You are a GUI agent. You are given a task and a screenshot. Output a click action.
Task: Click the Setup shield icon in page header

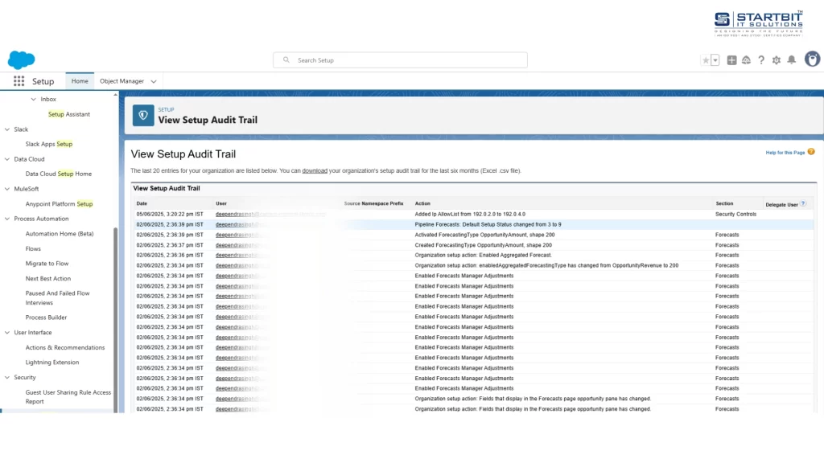point(143,115)
